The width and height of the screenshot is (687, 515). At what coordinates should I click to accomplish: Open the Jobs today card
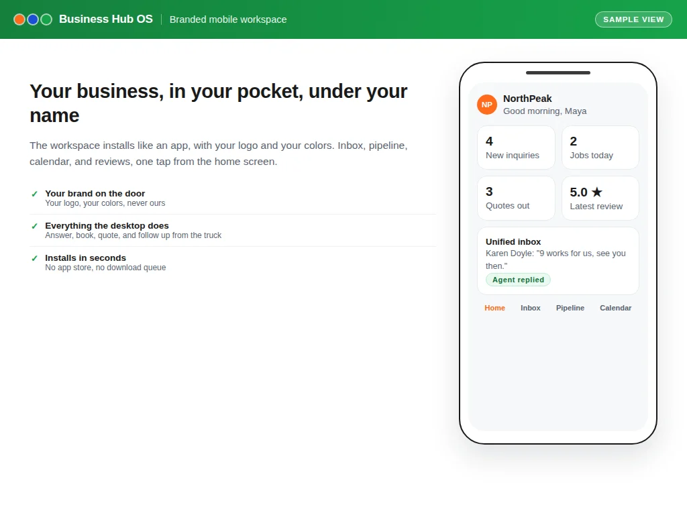point(600,148)
